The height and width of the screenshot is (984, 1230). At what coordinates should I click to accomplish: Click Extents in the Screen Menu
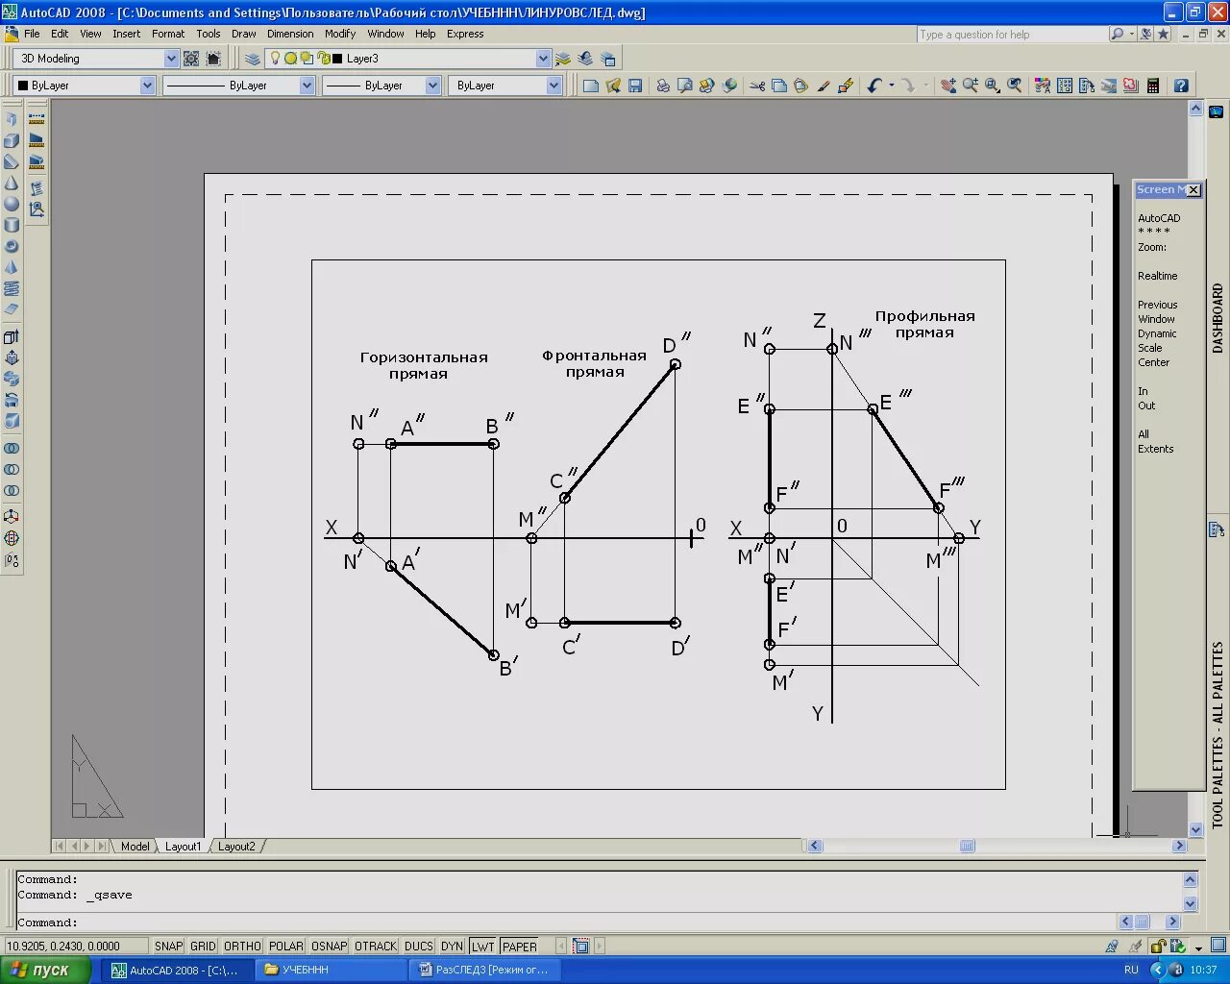point(1155,449)
